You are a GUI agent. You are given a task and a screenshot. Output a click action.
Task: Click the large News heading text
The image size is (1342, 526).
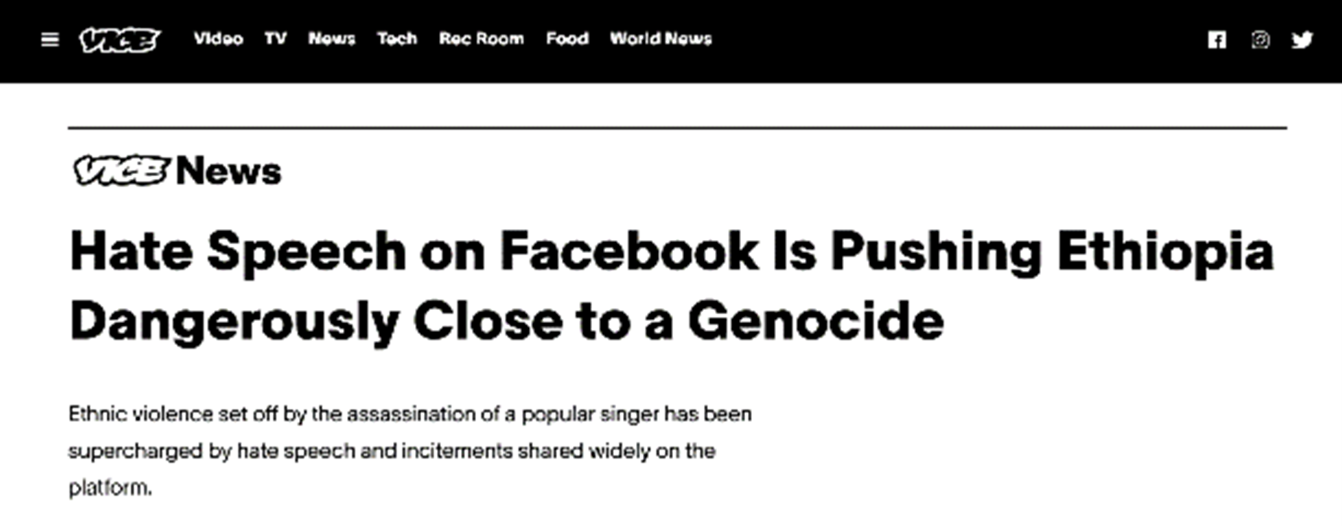228,171
